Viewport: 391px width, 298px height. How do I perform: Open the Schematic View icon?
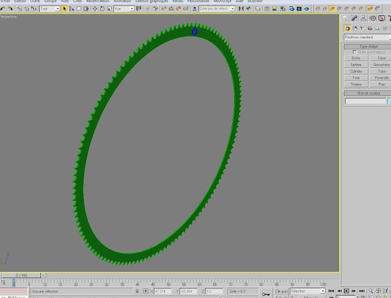coord(274,9)
